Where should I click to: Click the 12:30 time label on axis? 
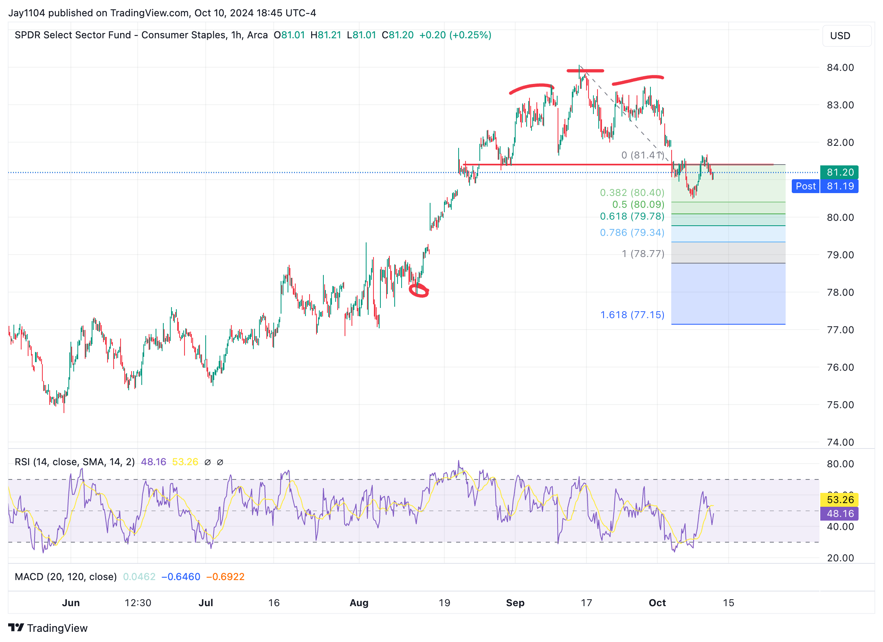point(138,603)
